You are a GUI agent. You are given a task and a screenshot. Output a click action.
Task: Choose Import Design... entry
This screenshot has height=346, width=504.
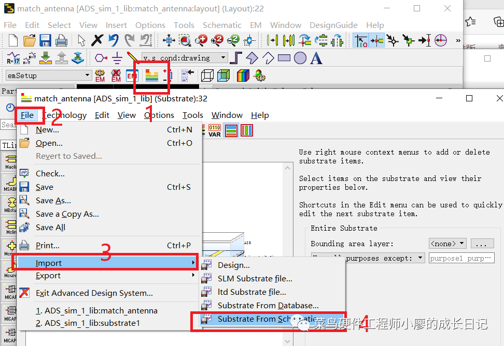[272, 265]
